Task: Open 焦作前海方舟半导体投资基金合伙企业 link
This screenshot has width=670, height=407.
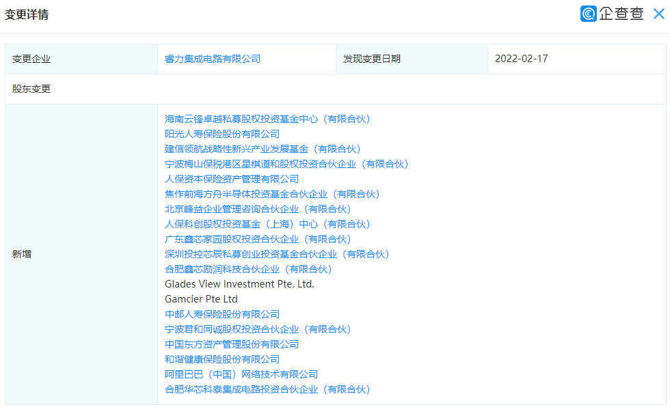Action: click(272, 194)
